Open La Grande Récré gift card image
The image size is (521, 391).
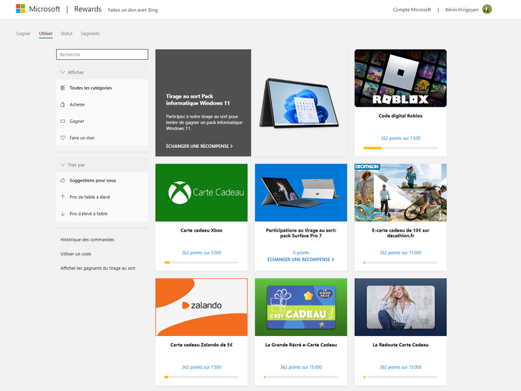[x=301, y=308]
